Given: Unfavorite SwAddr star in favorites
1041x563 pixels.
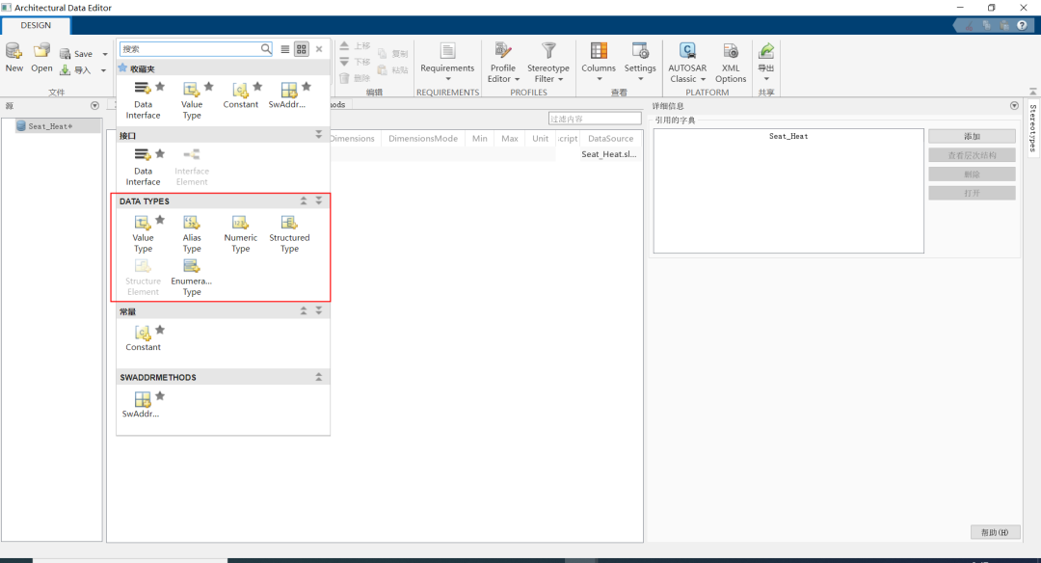Looking at the screenshot, I should click(307, 87).
